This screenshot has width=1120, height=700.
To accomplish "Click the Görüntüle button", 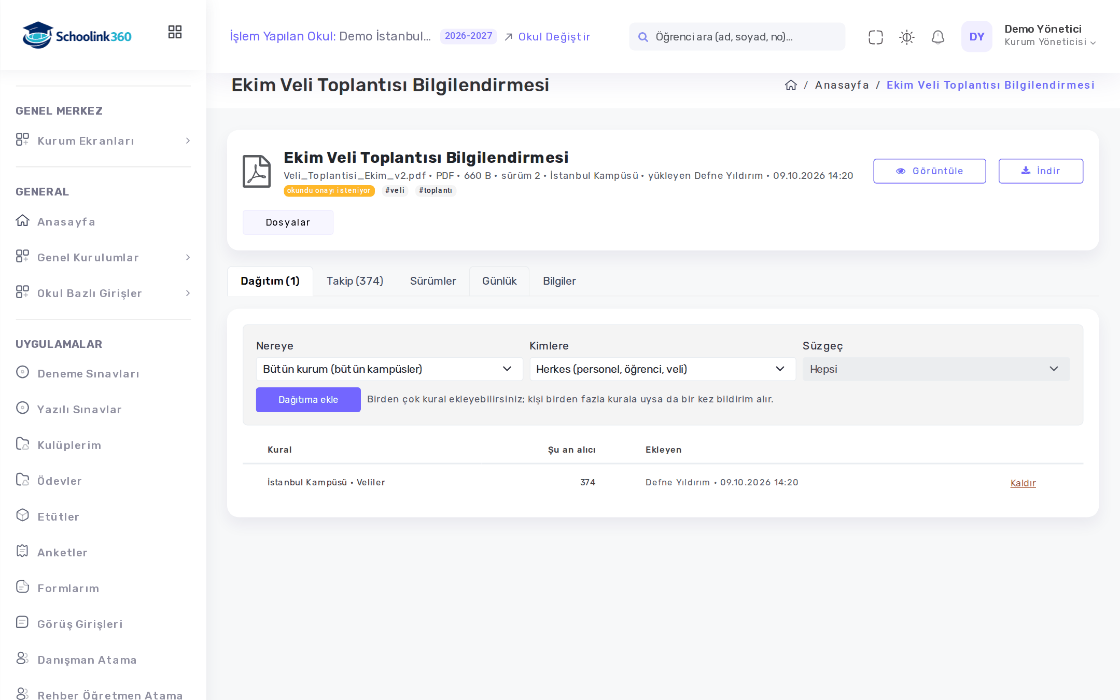I will (930, 171).
